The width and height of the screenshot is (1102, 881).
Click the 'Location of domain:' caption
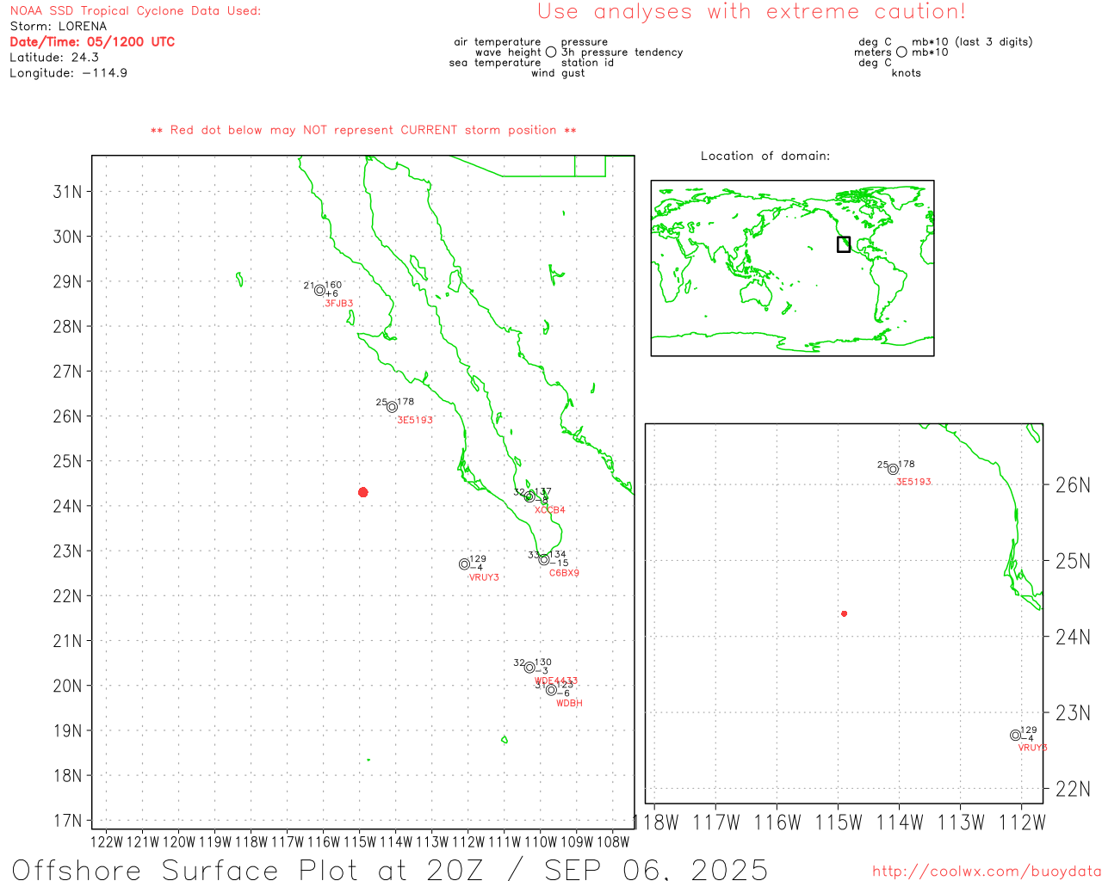(x=765, y=157)
